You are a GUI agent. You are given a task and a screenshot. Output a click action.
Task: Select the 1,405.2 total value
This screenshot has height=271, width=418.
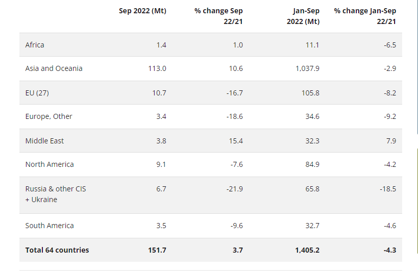click(x=307, y=250)
